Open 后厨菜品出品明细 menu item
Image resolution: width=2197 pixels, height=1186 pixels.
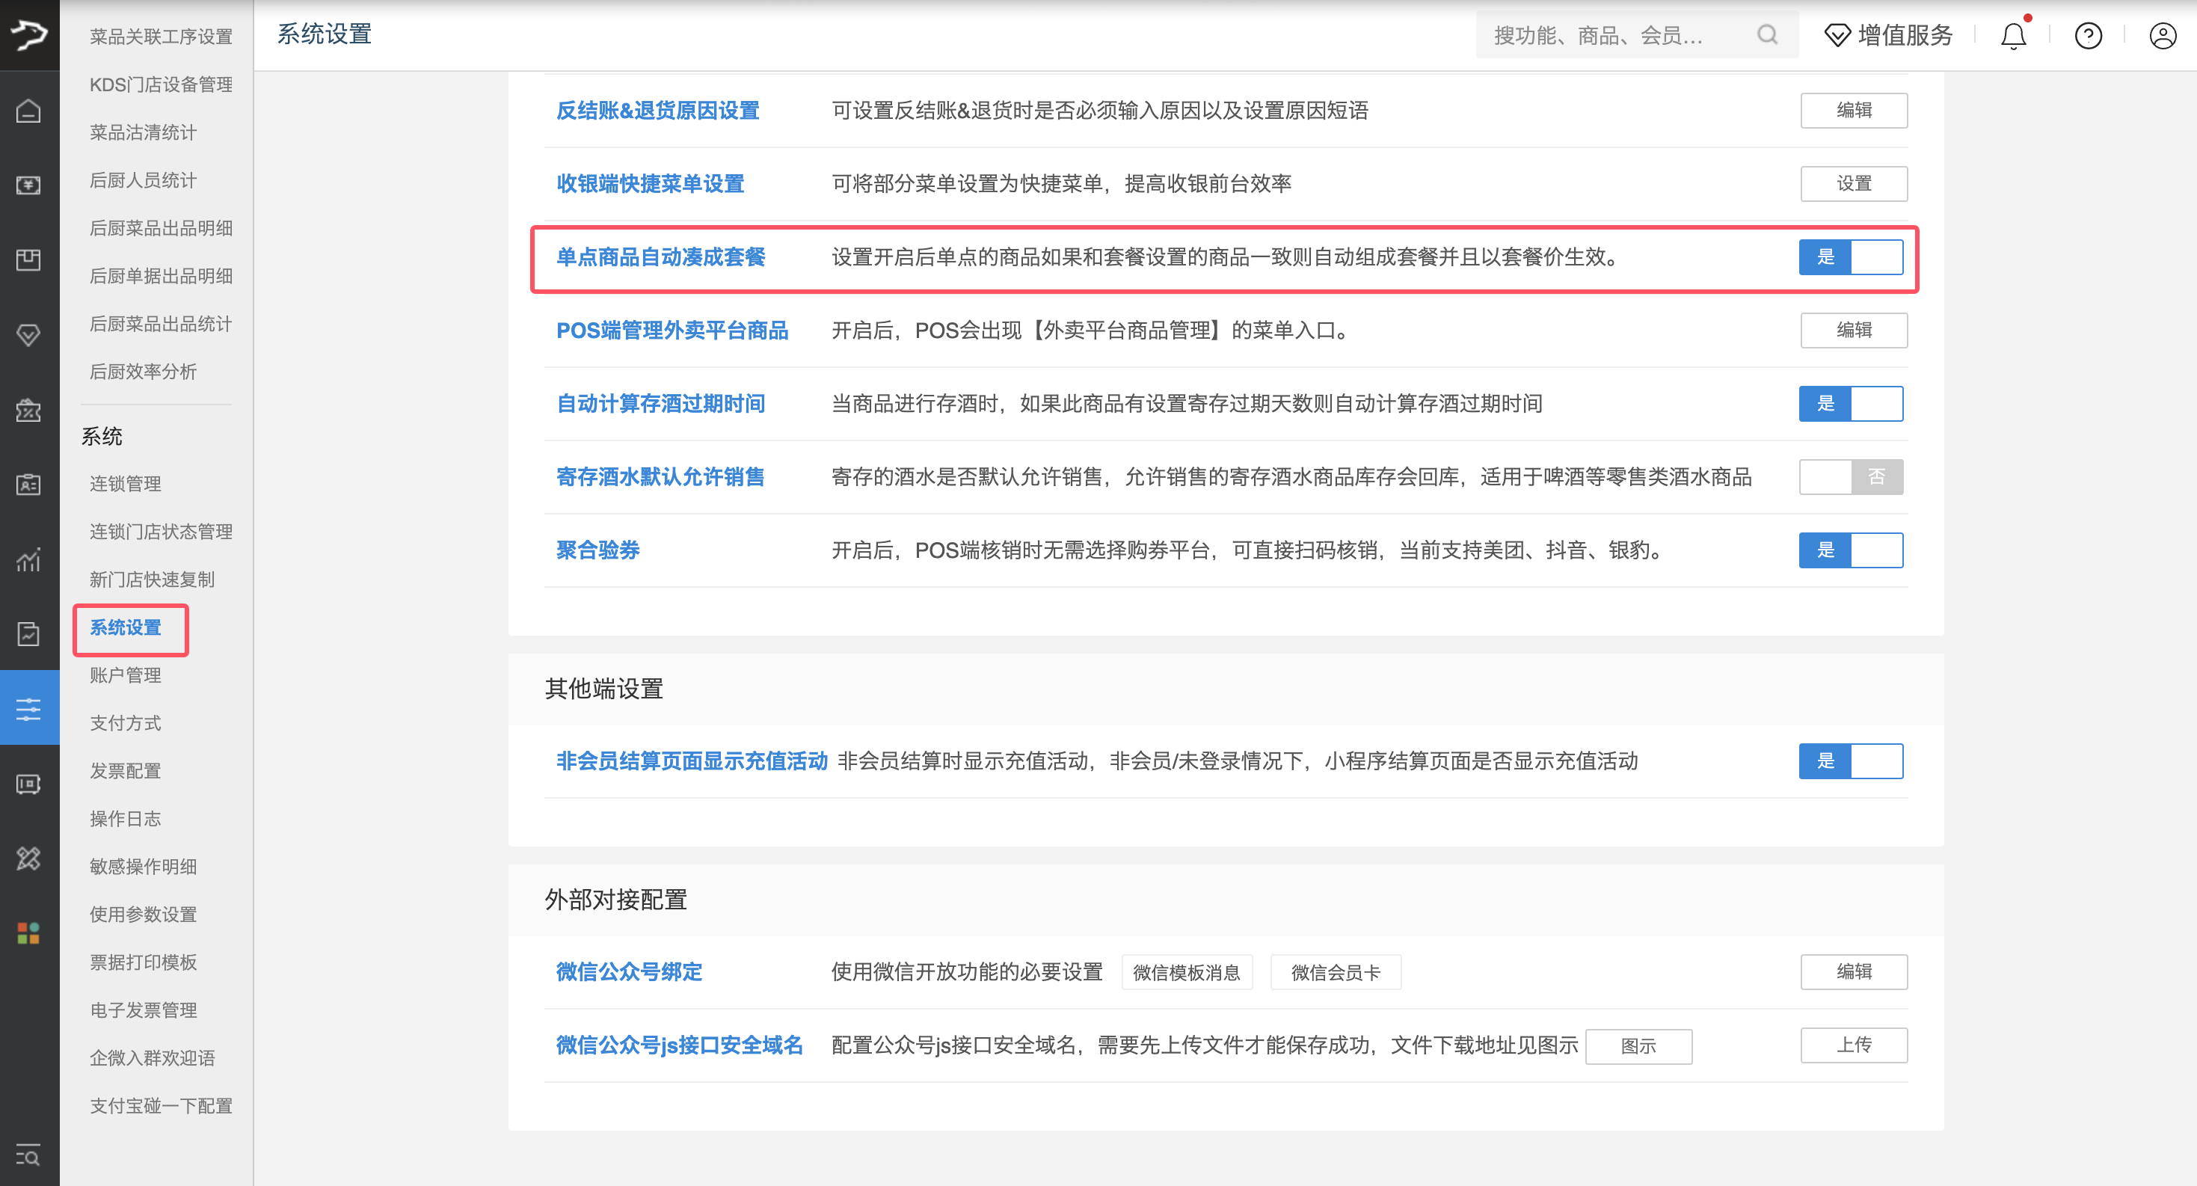162,227
